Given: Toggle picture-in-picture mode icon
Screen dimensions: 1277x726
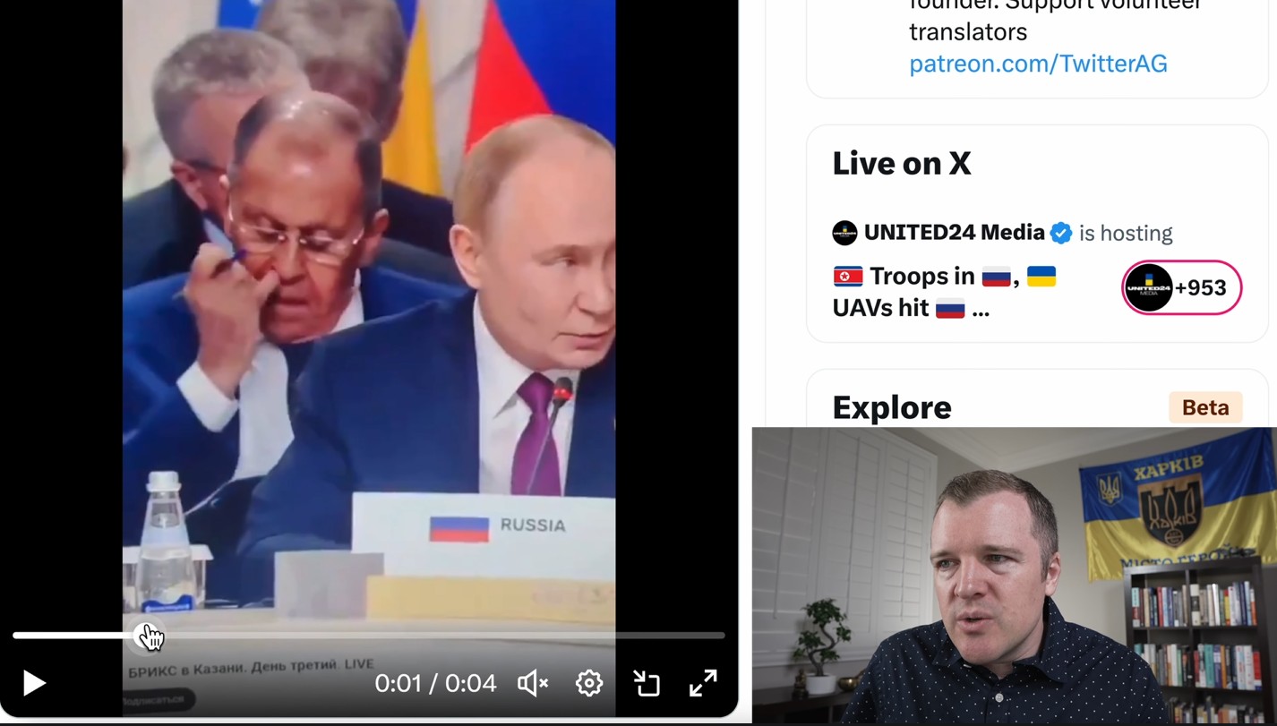Looking at the screenshot, I should [647, 683].
